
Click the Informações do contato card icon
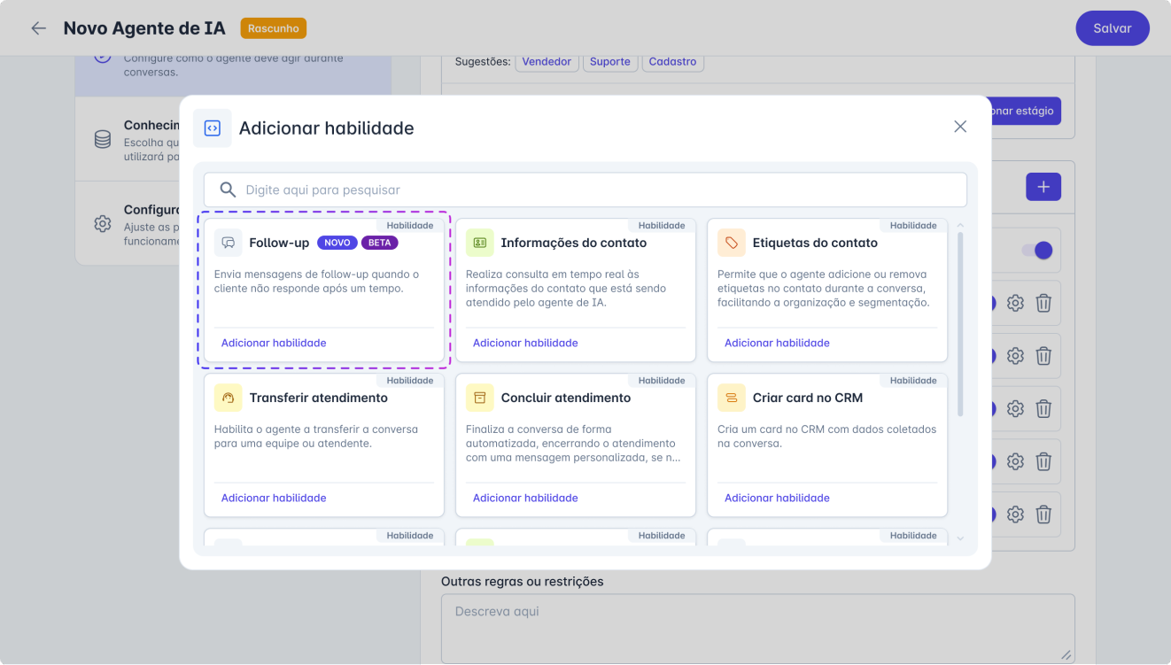[480, 243]
